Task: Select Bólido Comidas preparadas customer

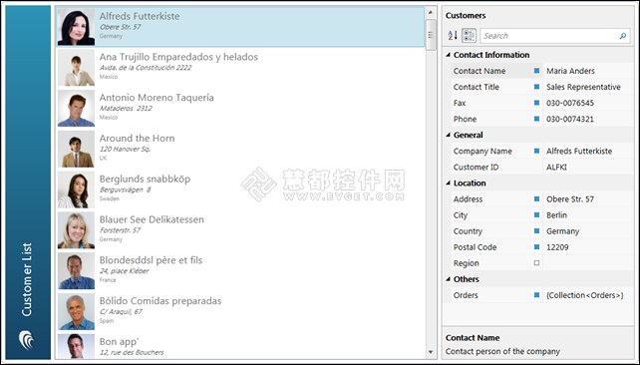Action: [240, 311]
